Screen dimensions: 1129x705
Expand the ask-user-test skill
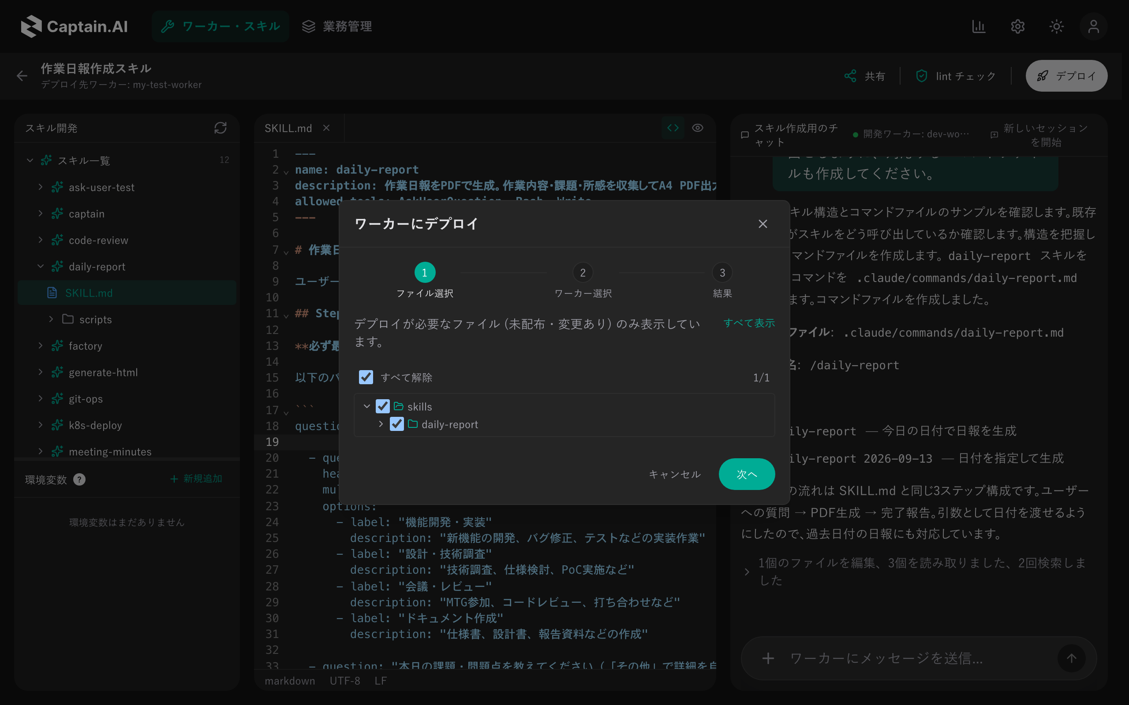(x=41, y=187)
